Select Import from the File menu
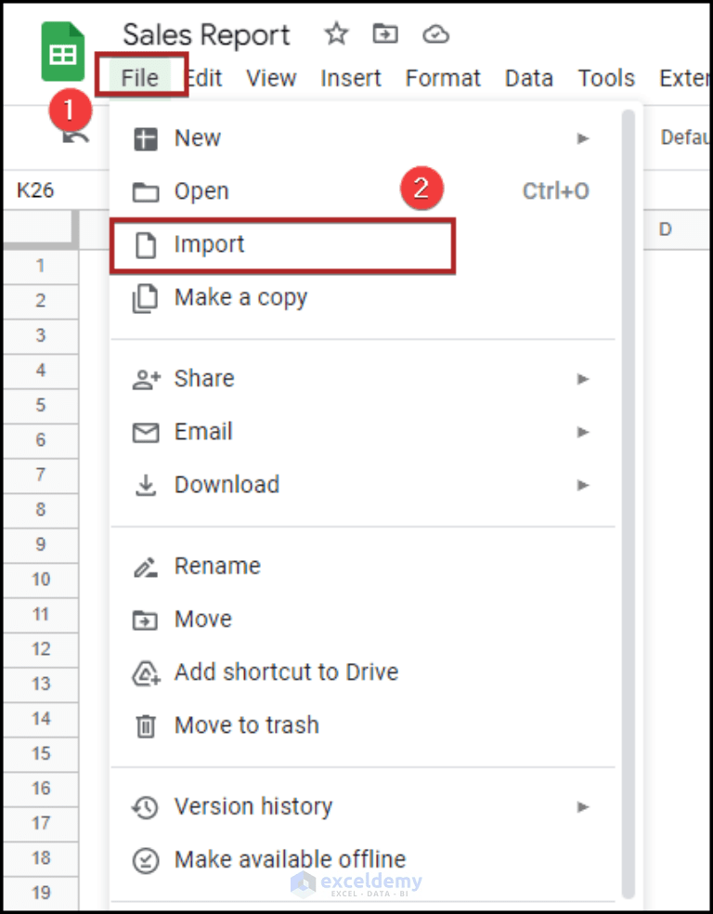 point(209,244)
